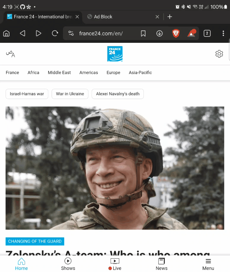Open the language switcher icon
This screenshot has height=272, width=230.
coord(10,54)
